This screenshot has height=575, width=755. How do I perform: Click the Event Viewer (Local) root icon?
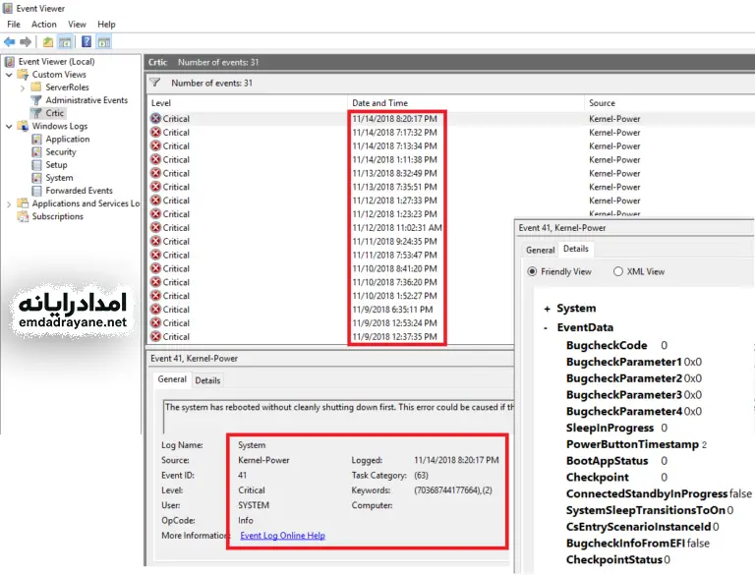point(10,61)
